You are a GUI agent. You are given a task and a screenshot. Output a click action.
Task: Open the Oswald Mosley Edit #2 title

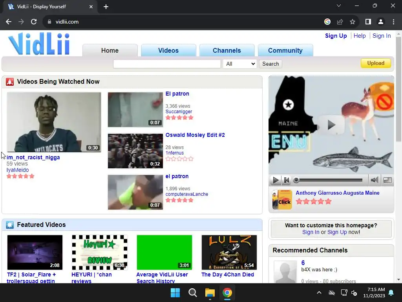click(195, 135)
